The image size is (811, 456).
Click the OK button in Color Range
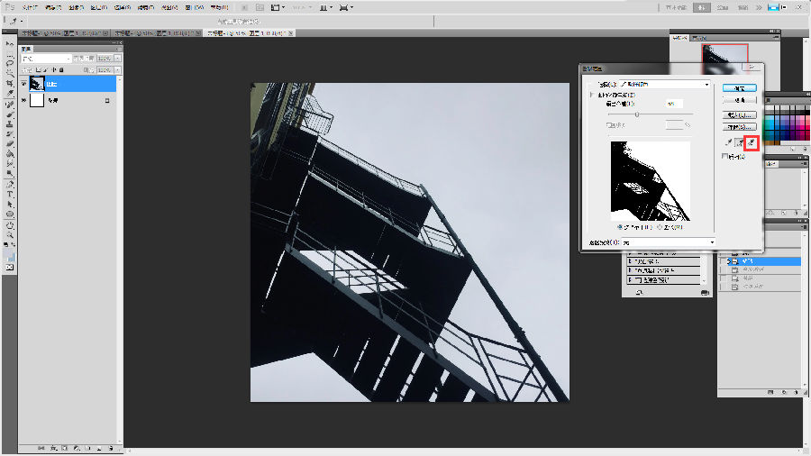coord(740,87)
